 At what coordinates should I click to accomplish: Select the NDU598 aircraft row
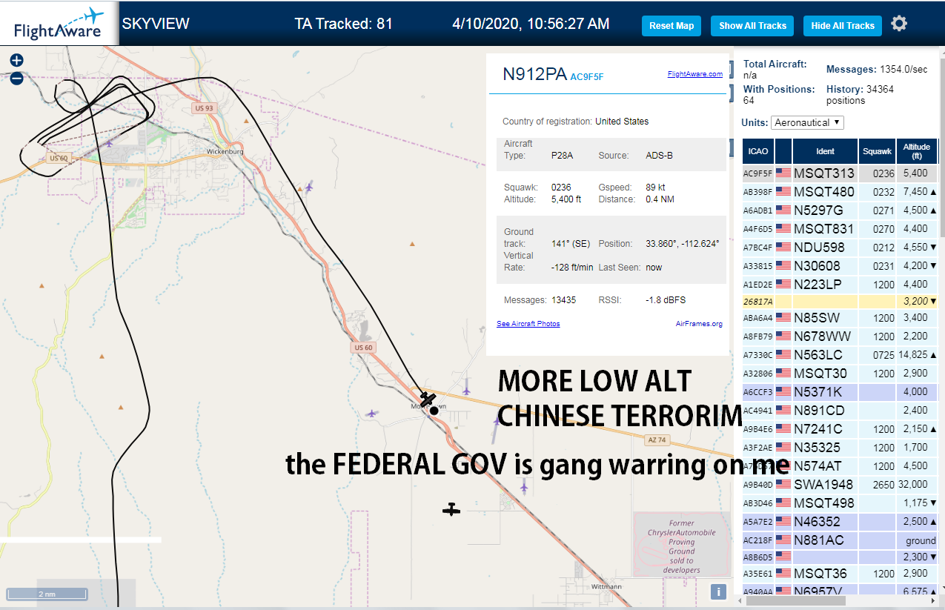[x=840, y=248]
